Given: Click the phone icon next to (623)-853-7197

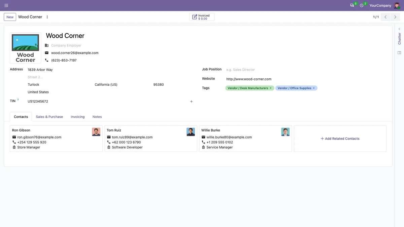Looking at the screenshot, I should point(47,60).
